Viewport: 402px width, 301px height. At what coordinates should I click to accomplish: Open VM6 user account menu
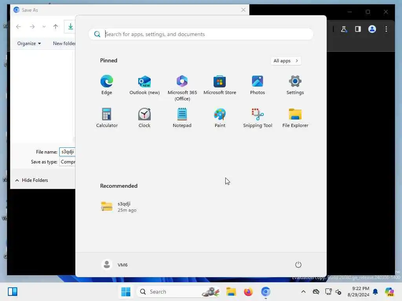click(x=114, y=265)
